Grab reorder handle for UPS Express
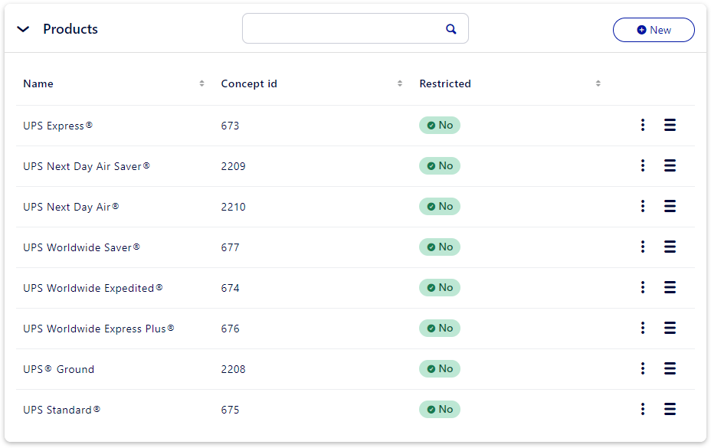 coord(670,125)
